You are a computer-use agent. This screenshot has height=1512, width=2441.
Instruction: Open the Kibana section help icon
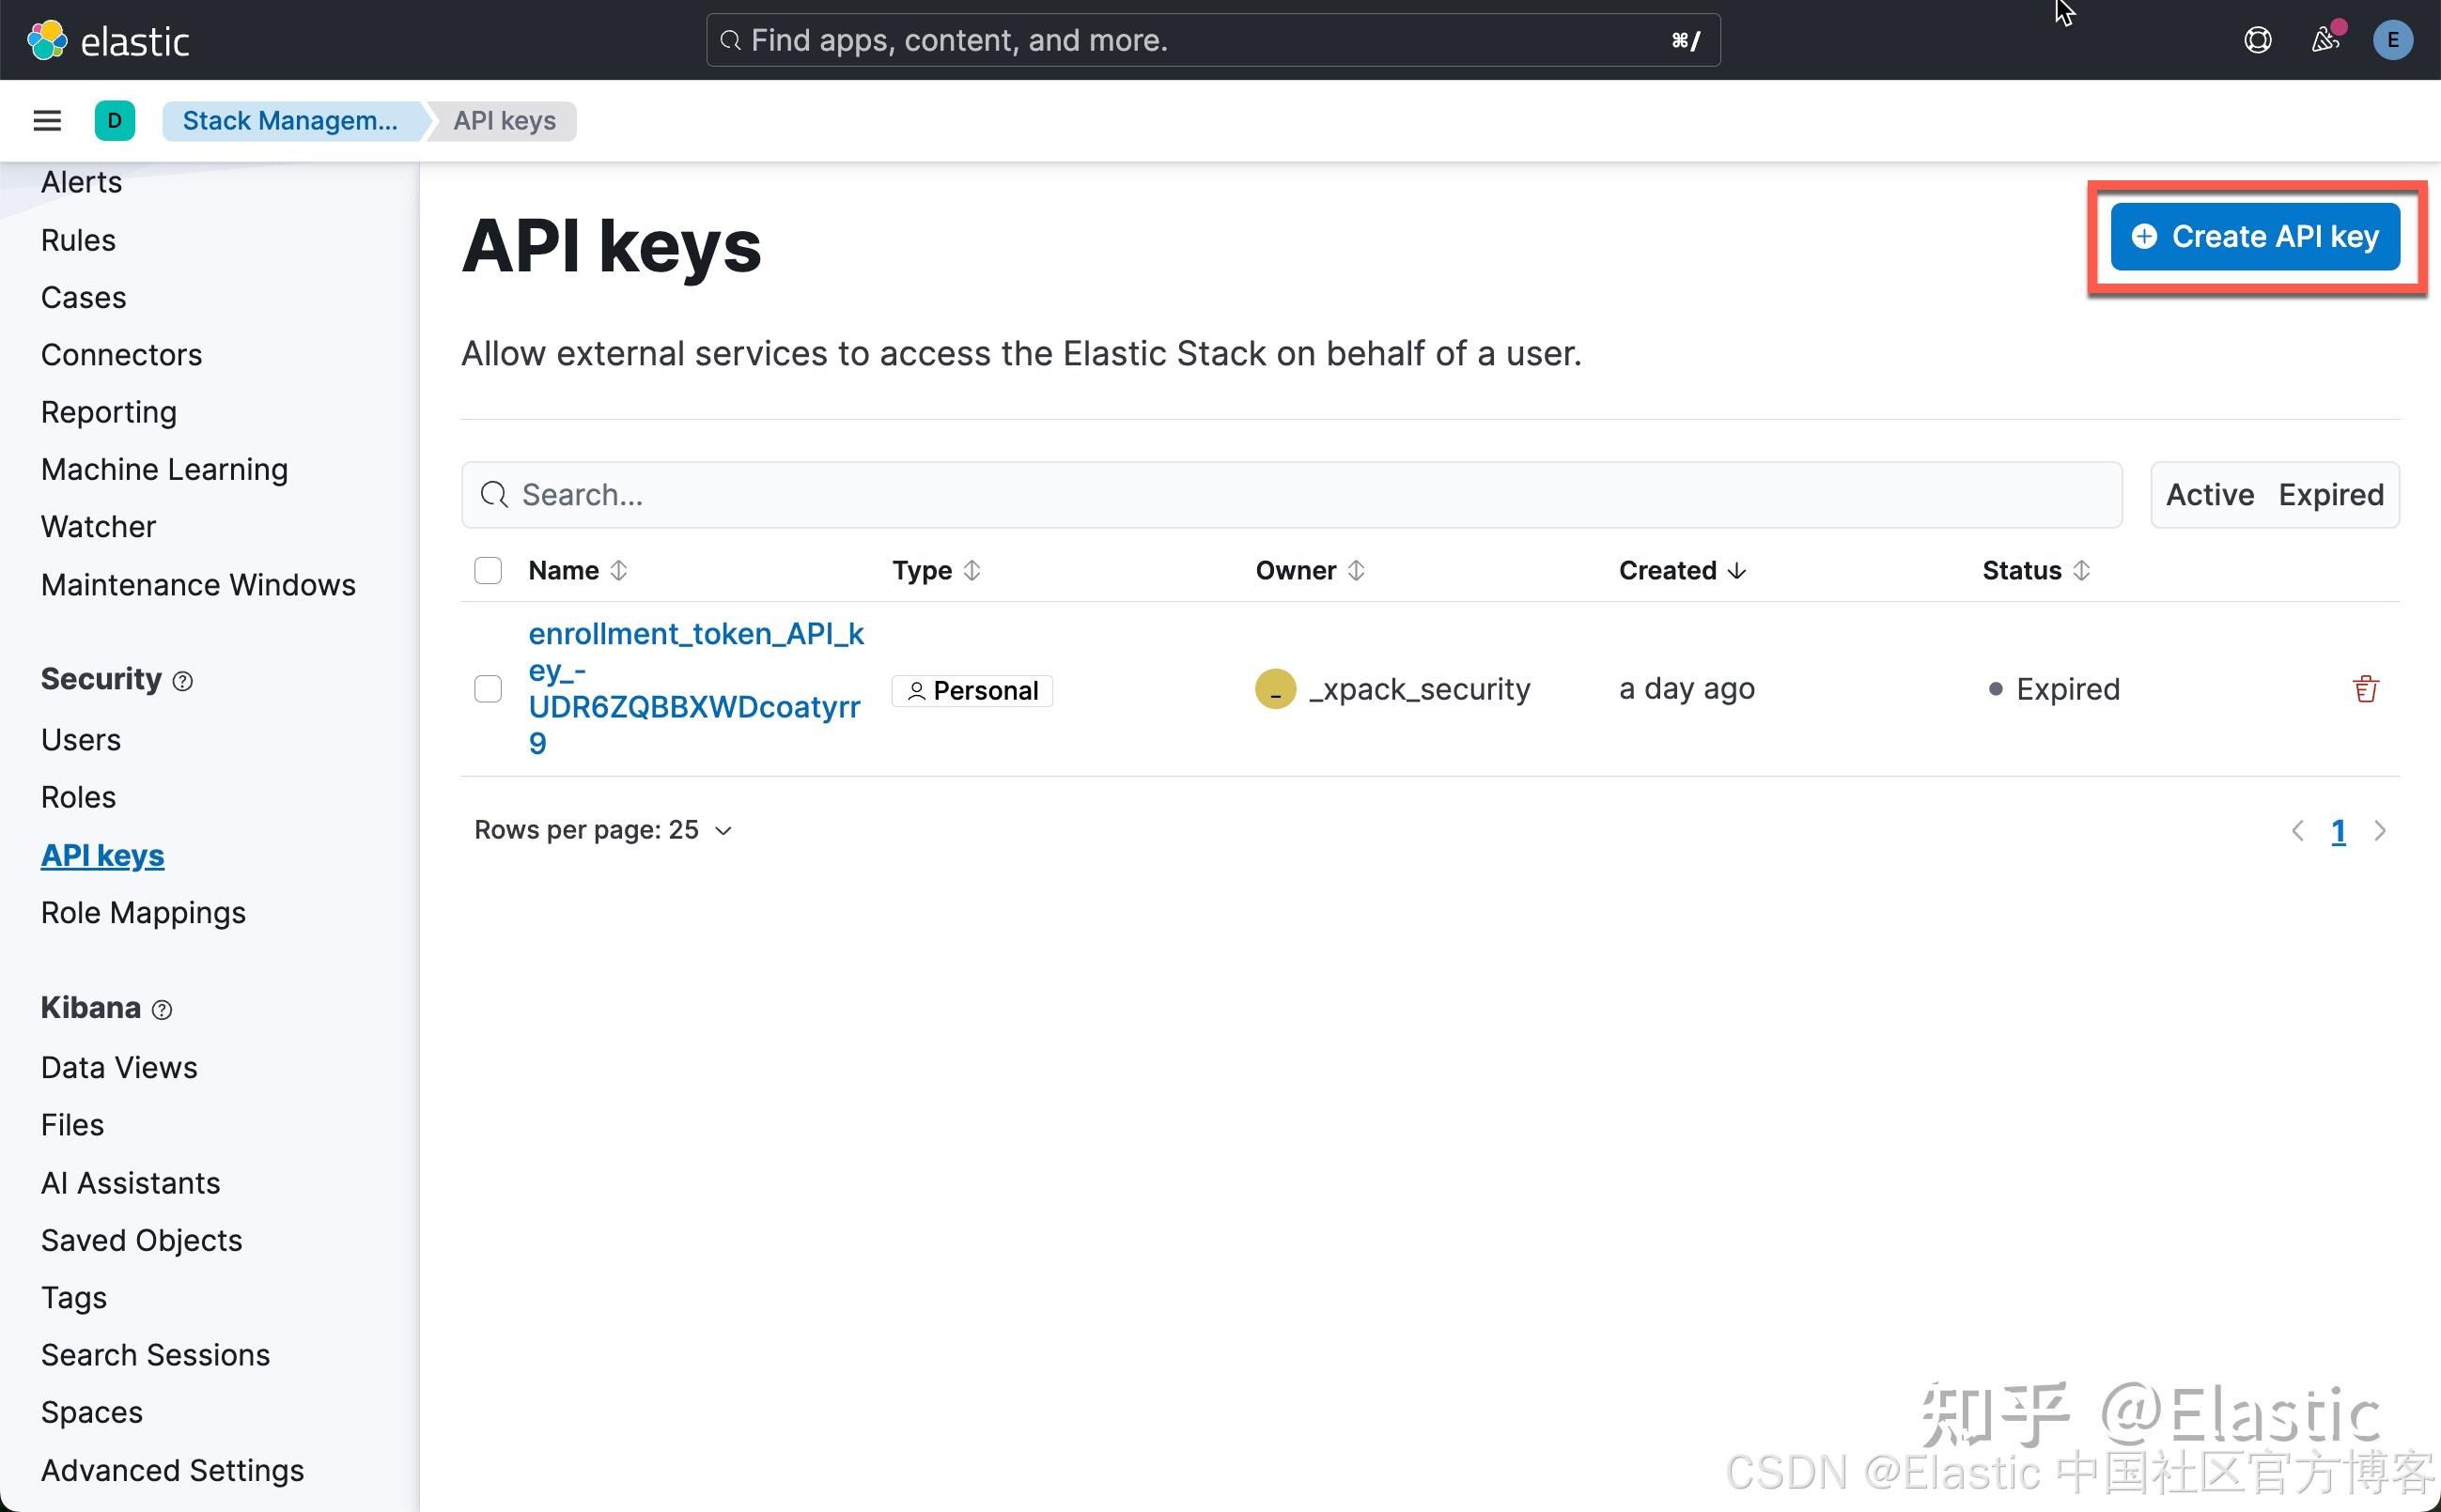(x=162, y=1010)
